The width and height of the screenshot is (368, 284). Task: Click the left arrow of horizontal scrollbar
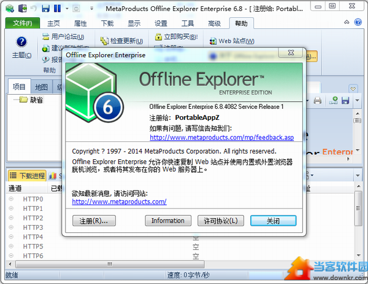pos(10,264)
